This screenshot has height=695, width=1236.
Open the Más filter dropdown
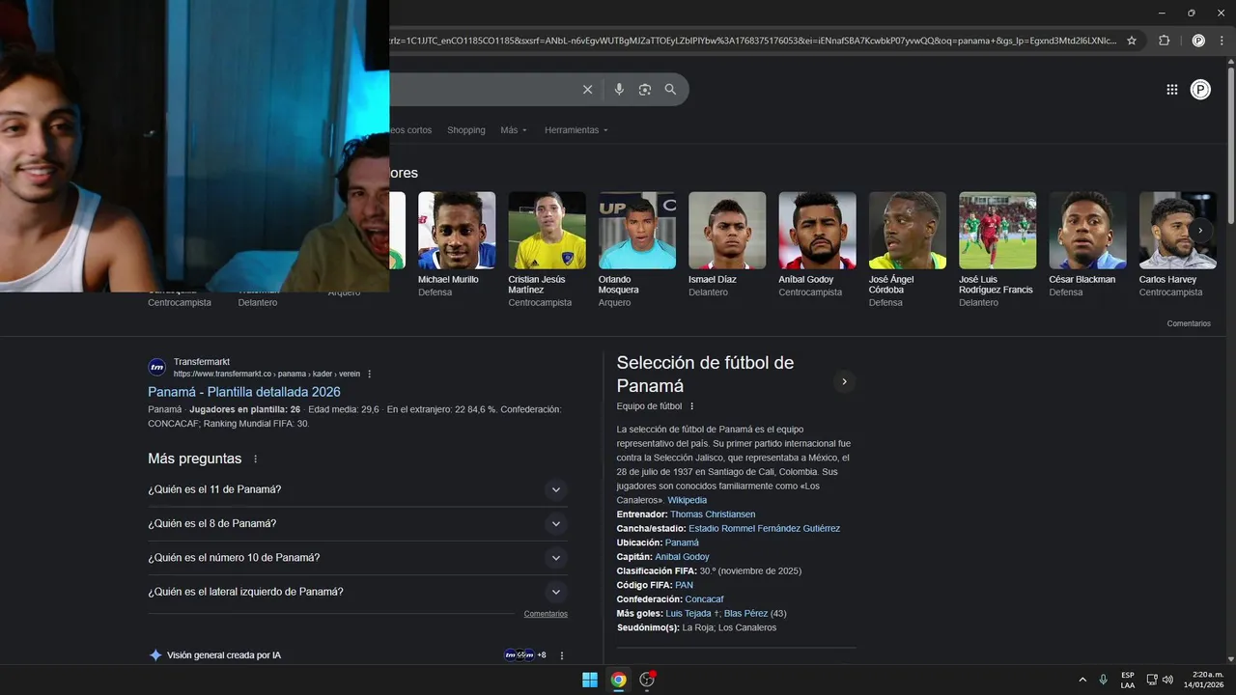coord(514,130)
